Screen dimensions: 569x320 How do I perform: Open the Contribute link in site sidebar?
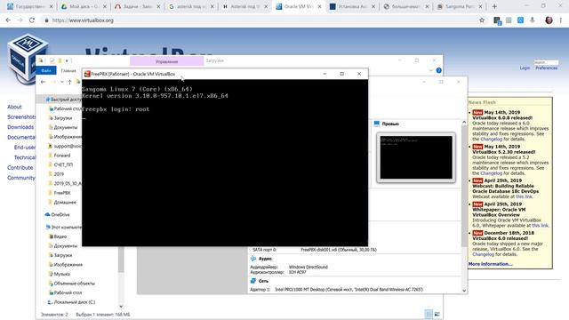pyautogui.click(x=20, y=168)
